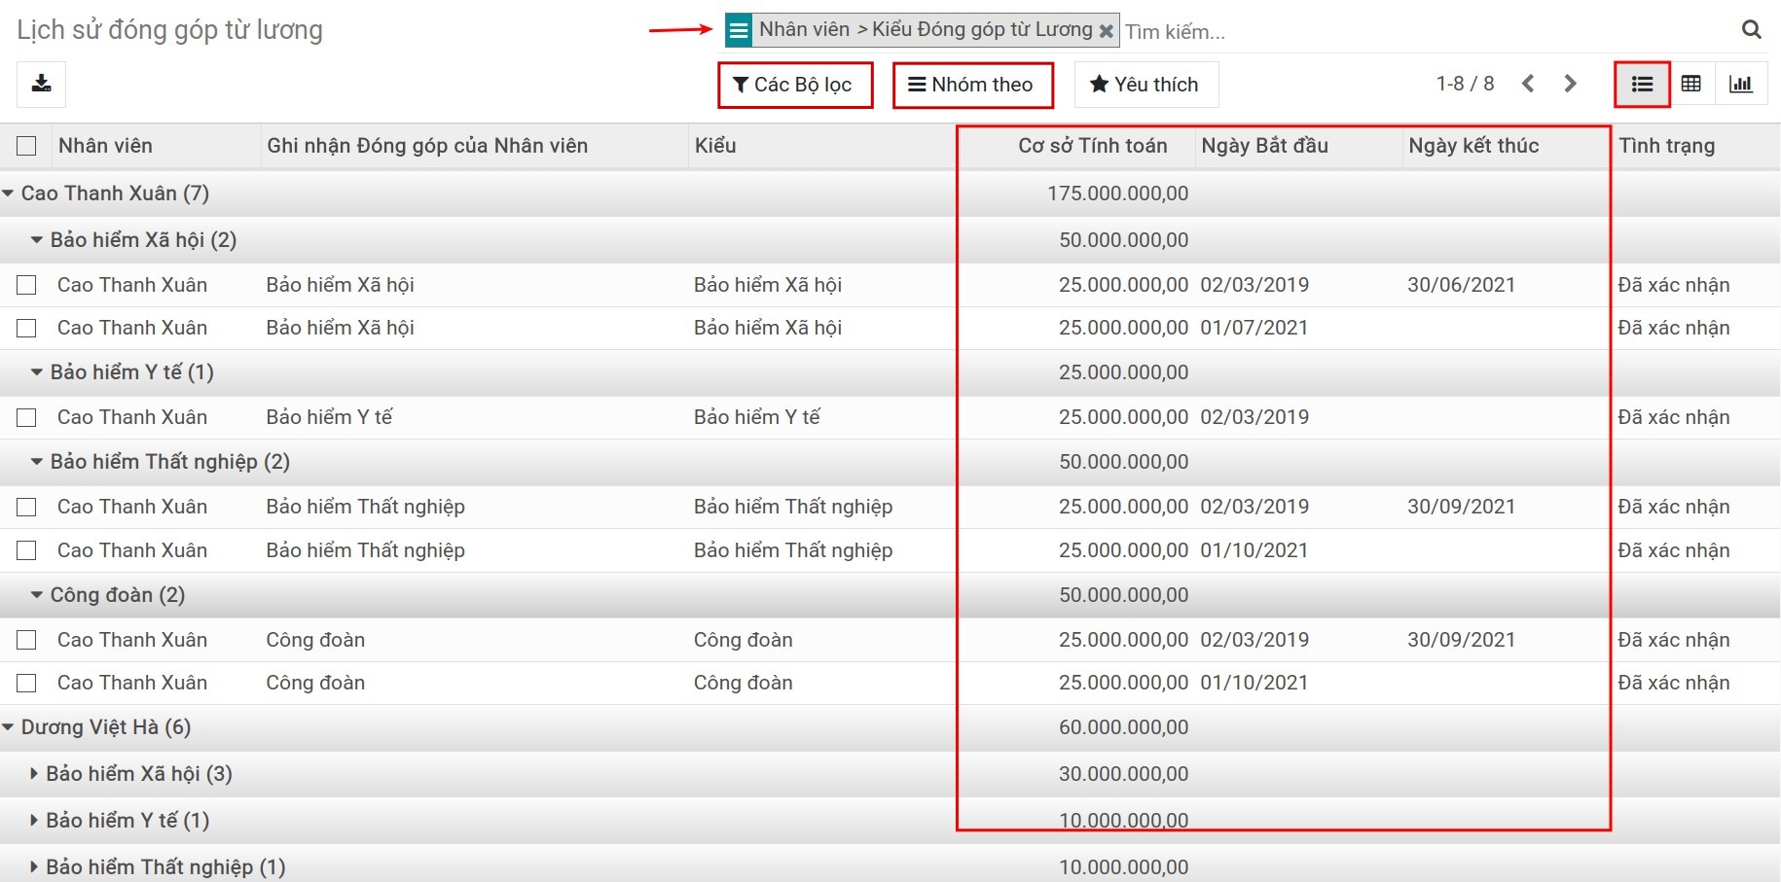The width and height of the screenshot is (1781, 882).
Task: Sort by Cơ sở Tính toán column
Action: [1092, 146]
